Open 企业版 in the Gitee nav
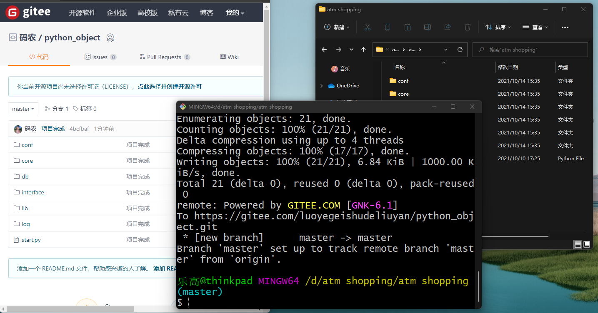The image size is (598, 313). 117,13
